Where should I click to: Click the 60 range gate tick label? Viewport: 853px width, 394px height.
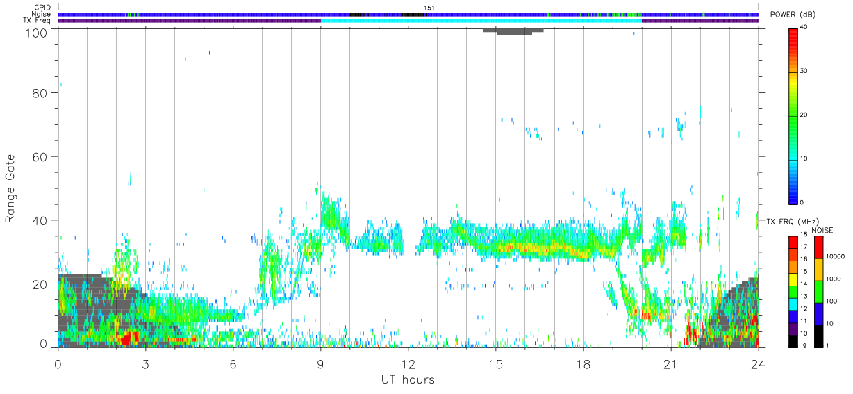point(38,156)
